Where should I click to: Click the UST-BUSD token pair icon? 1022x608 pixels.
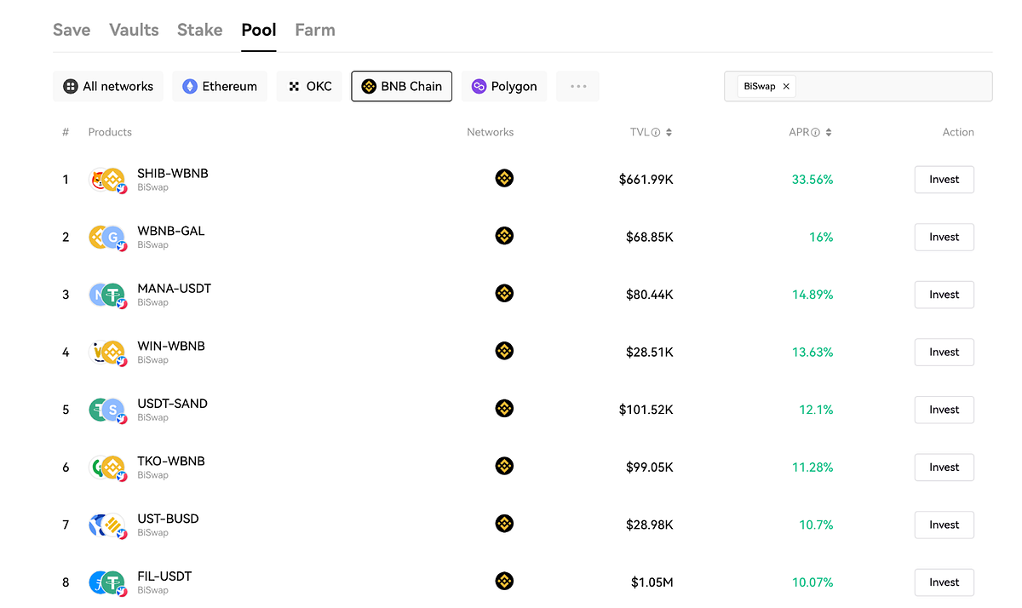tap(107, 525)
